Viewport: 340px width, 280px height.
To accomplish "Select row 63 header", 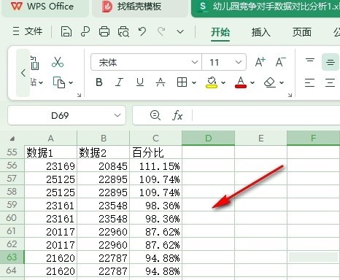I will click(12, 257).
